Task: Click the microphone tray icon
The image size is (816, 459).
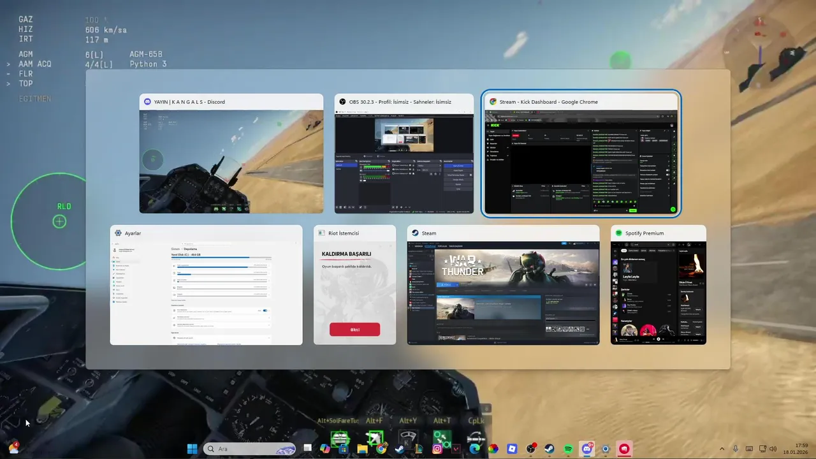Action: tap(736, 449)
